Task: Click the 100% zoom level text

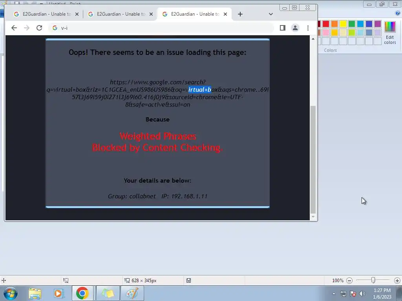Action: coord(338,281)
